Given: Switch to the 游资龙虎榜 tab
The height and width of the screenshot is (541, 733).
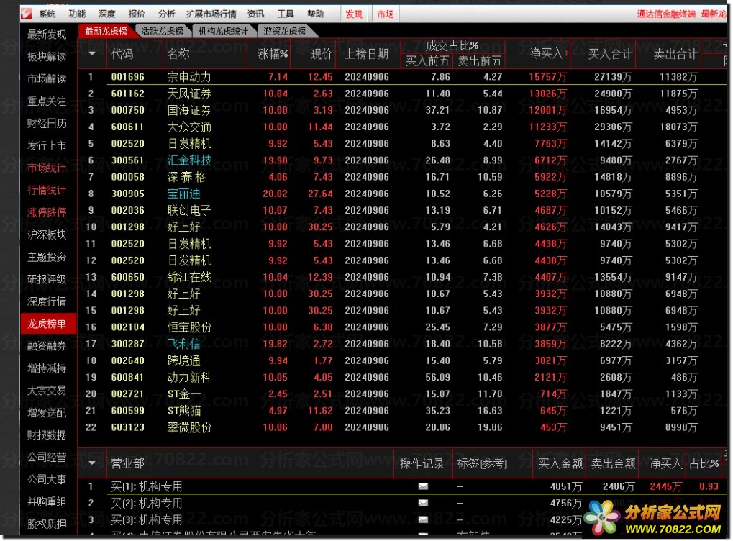Looking at the screenshot, I should click(x=285, y=31).
